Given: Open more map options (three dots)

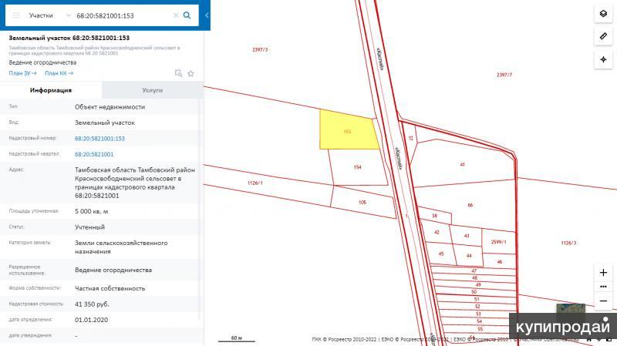Looking at the screenshot, I should click(602, 287).
